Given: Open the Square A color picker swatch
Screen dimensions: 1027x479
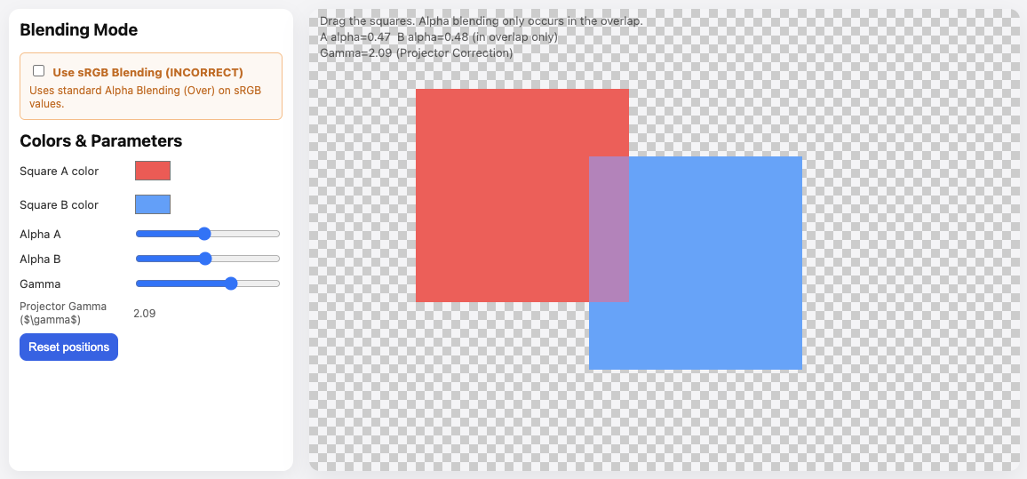Looking at the screenshot, I should point(153,171).
